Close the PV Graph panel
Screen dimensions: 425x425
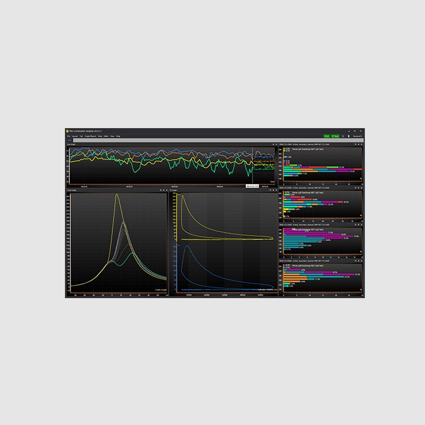point(276,190)
